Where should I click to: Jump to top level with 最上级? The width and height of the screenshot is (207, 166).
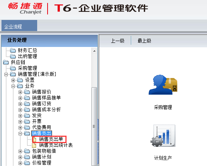point(144,41)
